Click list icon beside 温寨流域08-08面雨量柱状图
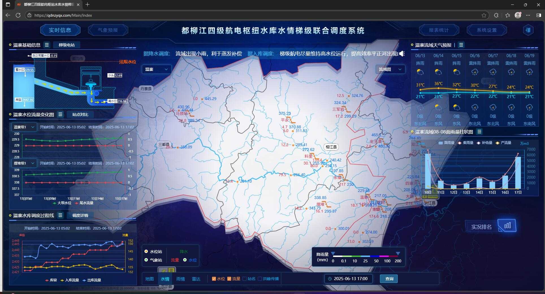Screen dimensions: 545x294 pos(479,132)
